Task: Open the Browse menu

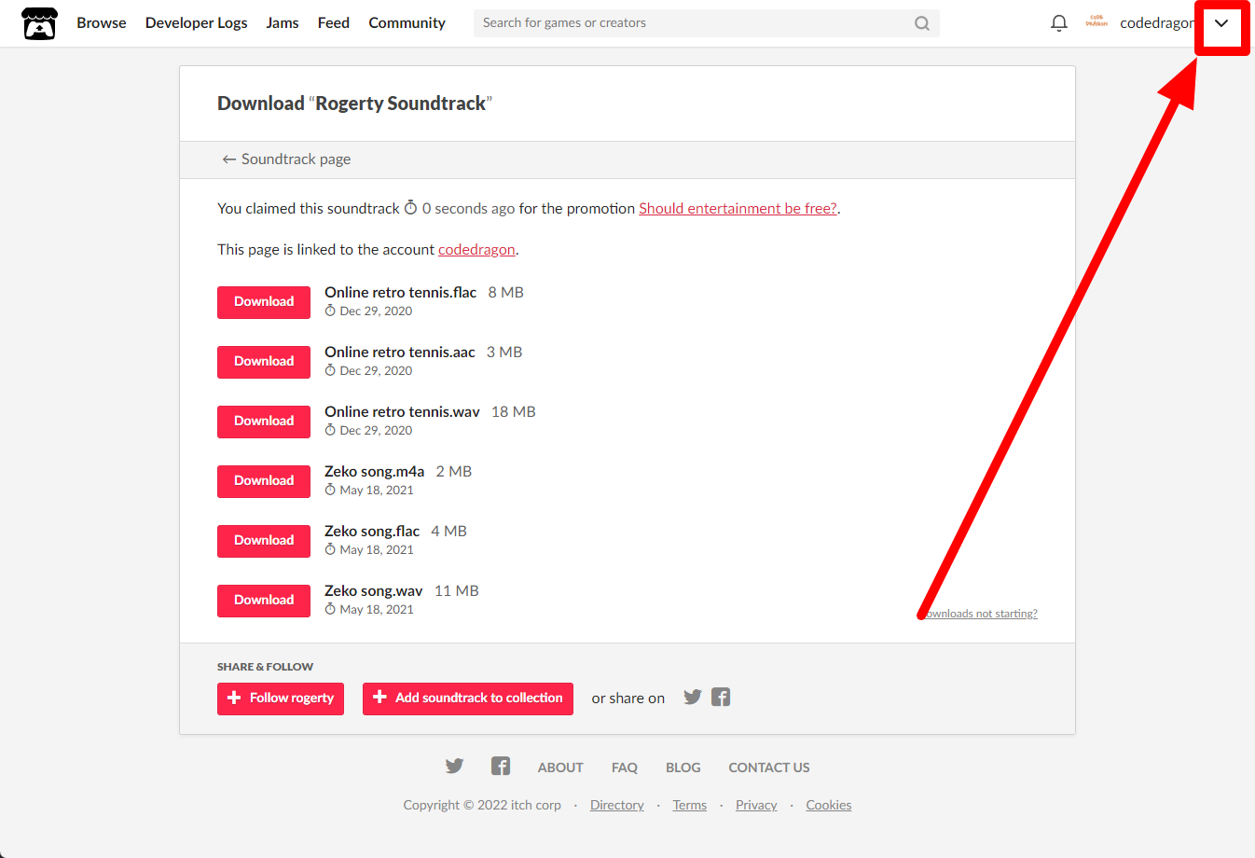Action: (x=102, y=23)
